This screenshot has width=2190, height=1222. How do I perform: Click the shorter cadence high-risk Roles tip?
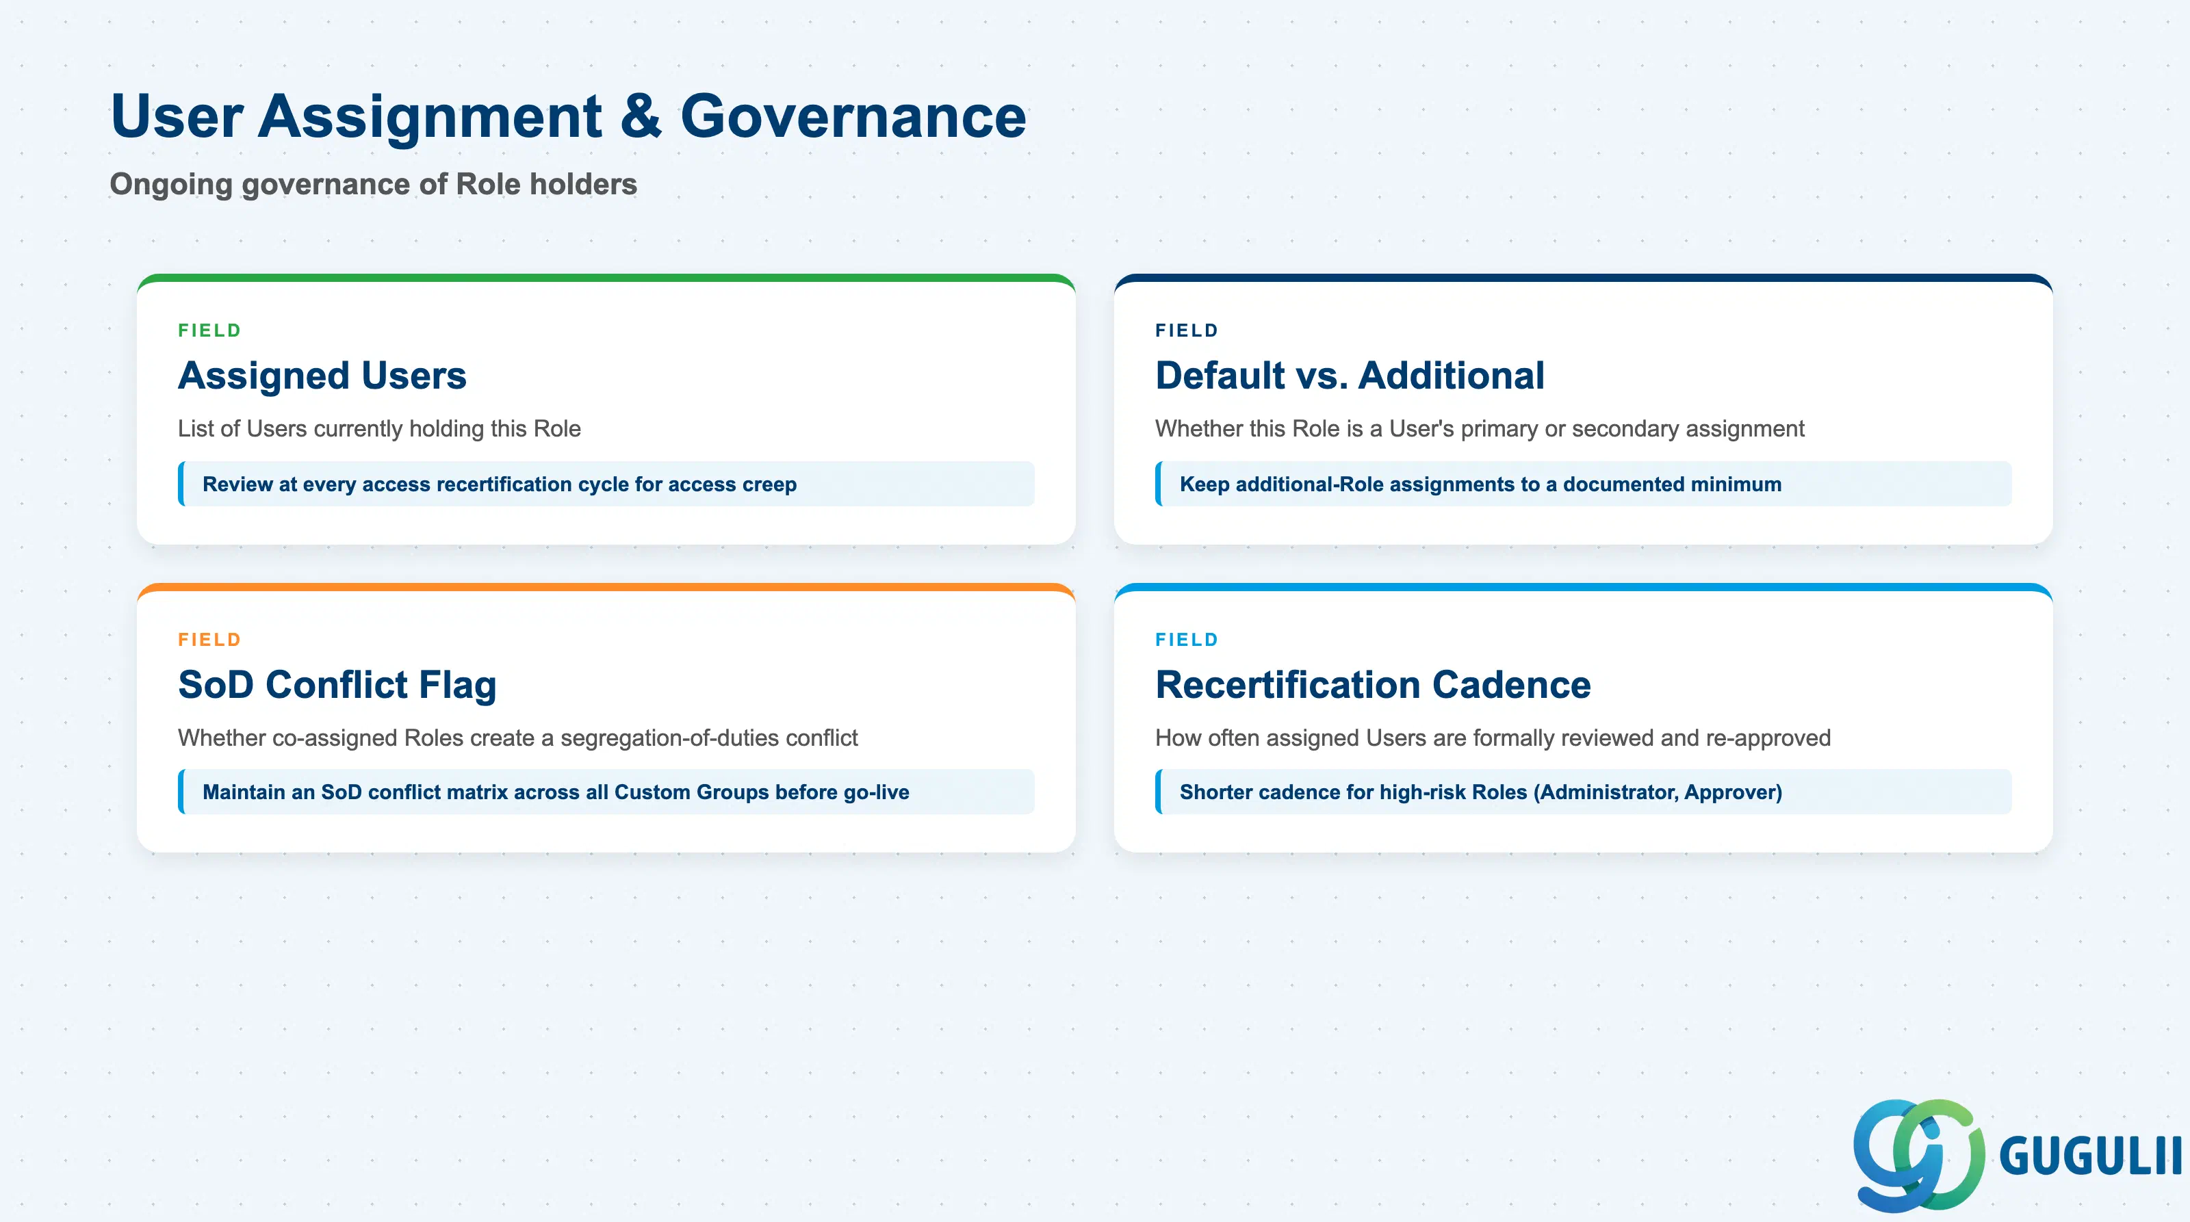(1583, 792)
